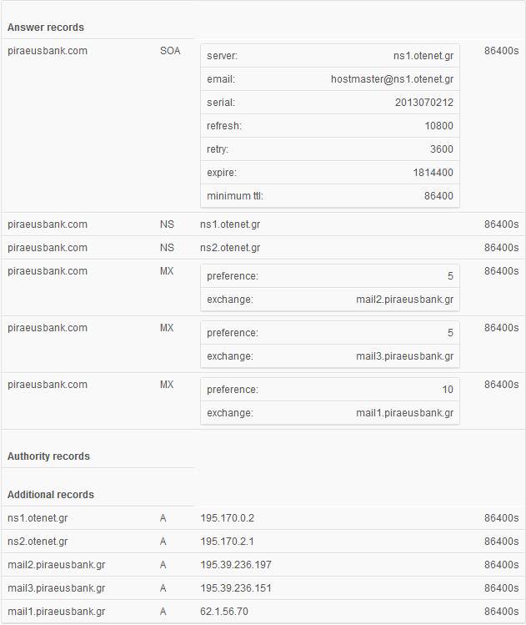
Task: Select the minimum ttl value 86400
Action: click(438, 196)
